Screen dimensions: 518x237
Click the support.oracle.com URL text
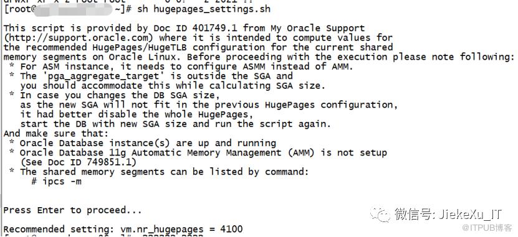(x=80, y=37)
